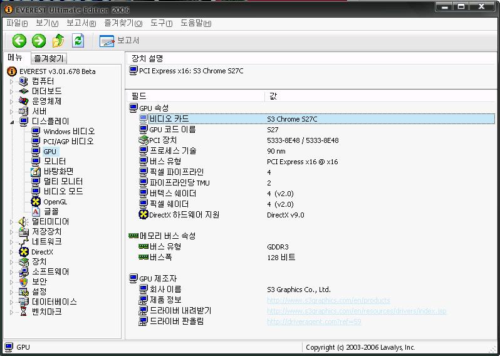The image size is (500, 356).
Task: Open the 글꼴 fonts icon
Action: (36, 211)
